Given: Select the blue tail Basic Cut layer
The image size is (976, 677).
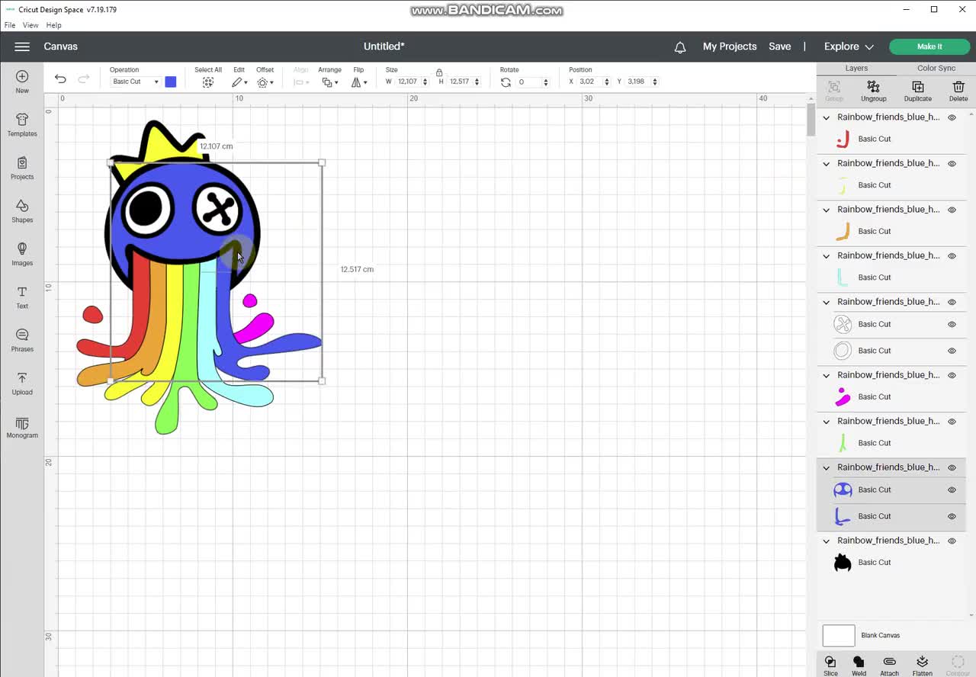Looking at the screenshot, I should click(x=891, y=517).
